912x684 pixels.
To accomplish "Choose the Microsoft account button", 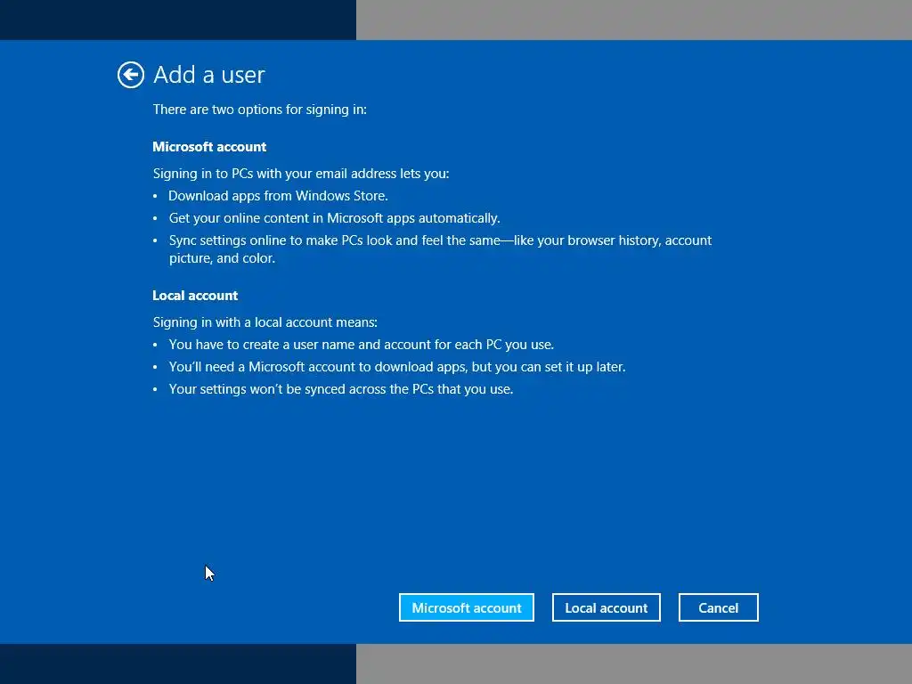I will (x=467, y=607).
